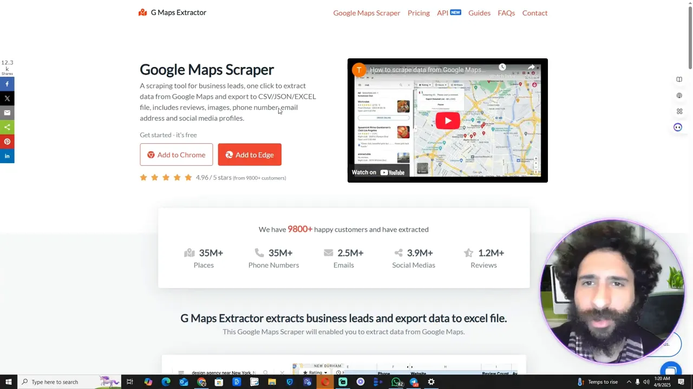Pin this page with the Pinterest icon
This screenshot has width=693, height=389.
[7, 142]
